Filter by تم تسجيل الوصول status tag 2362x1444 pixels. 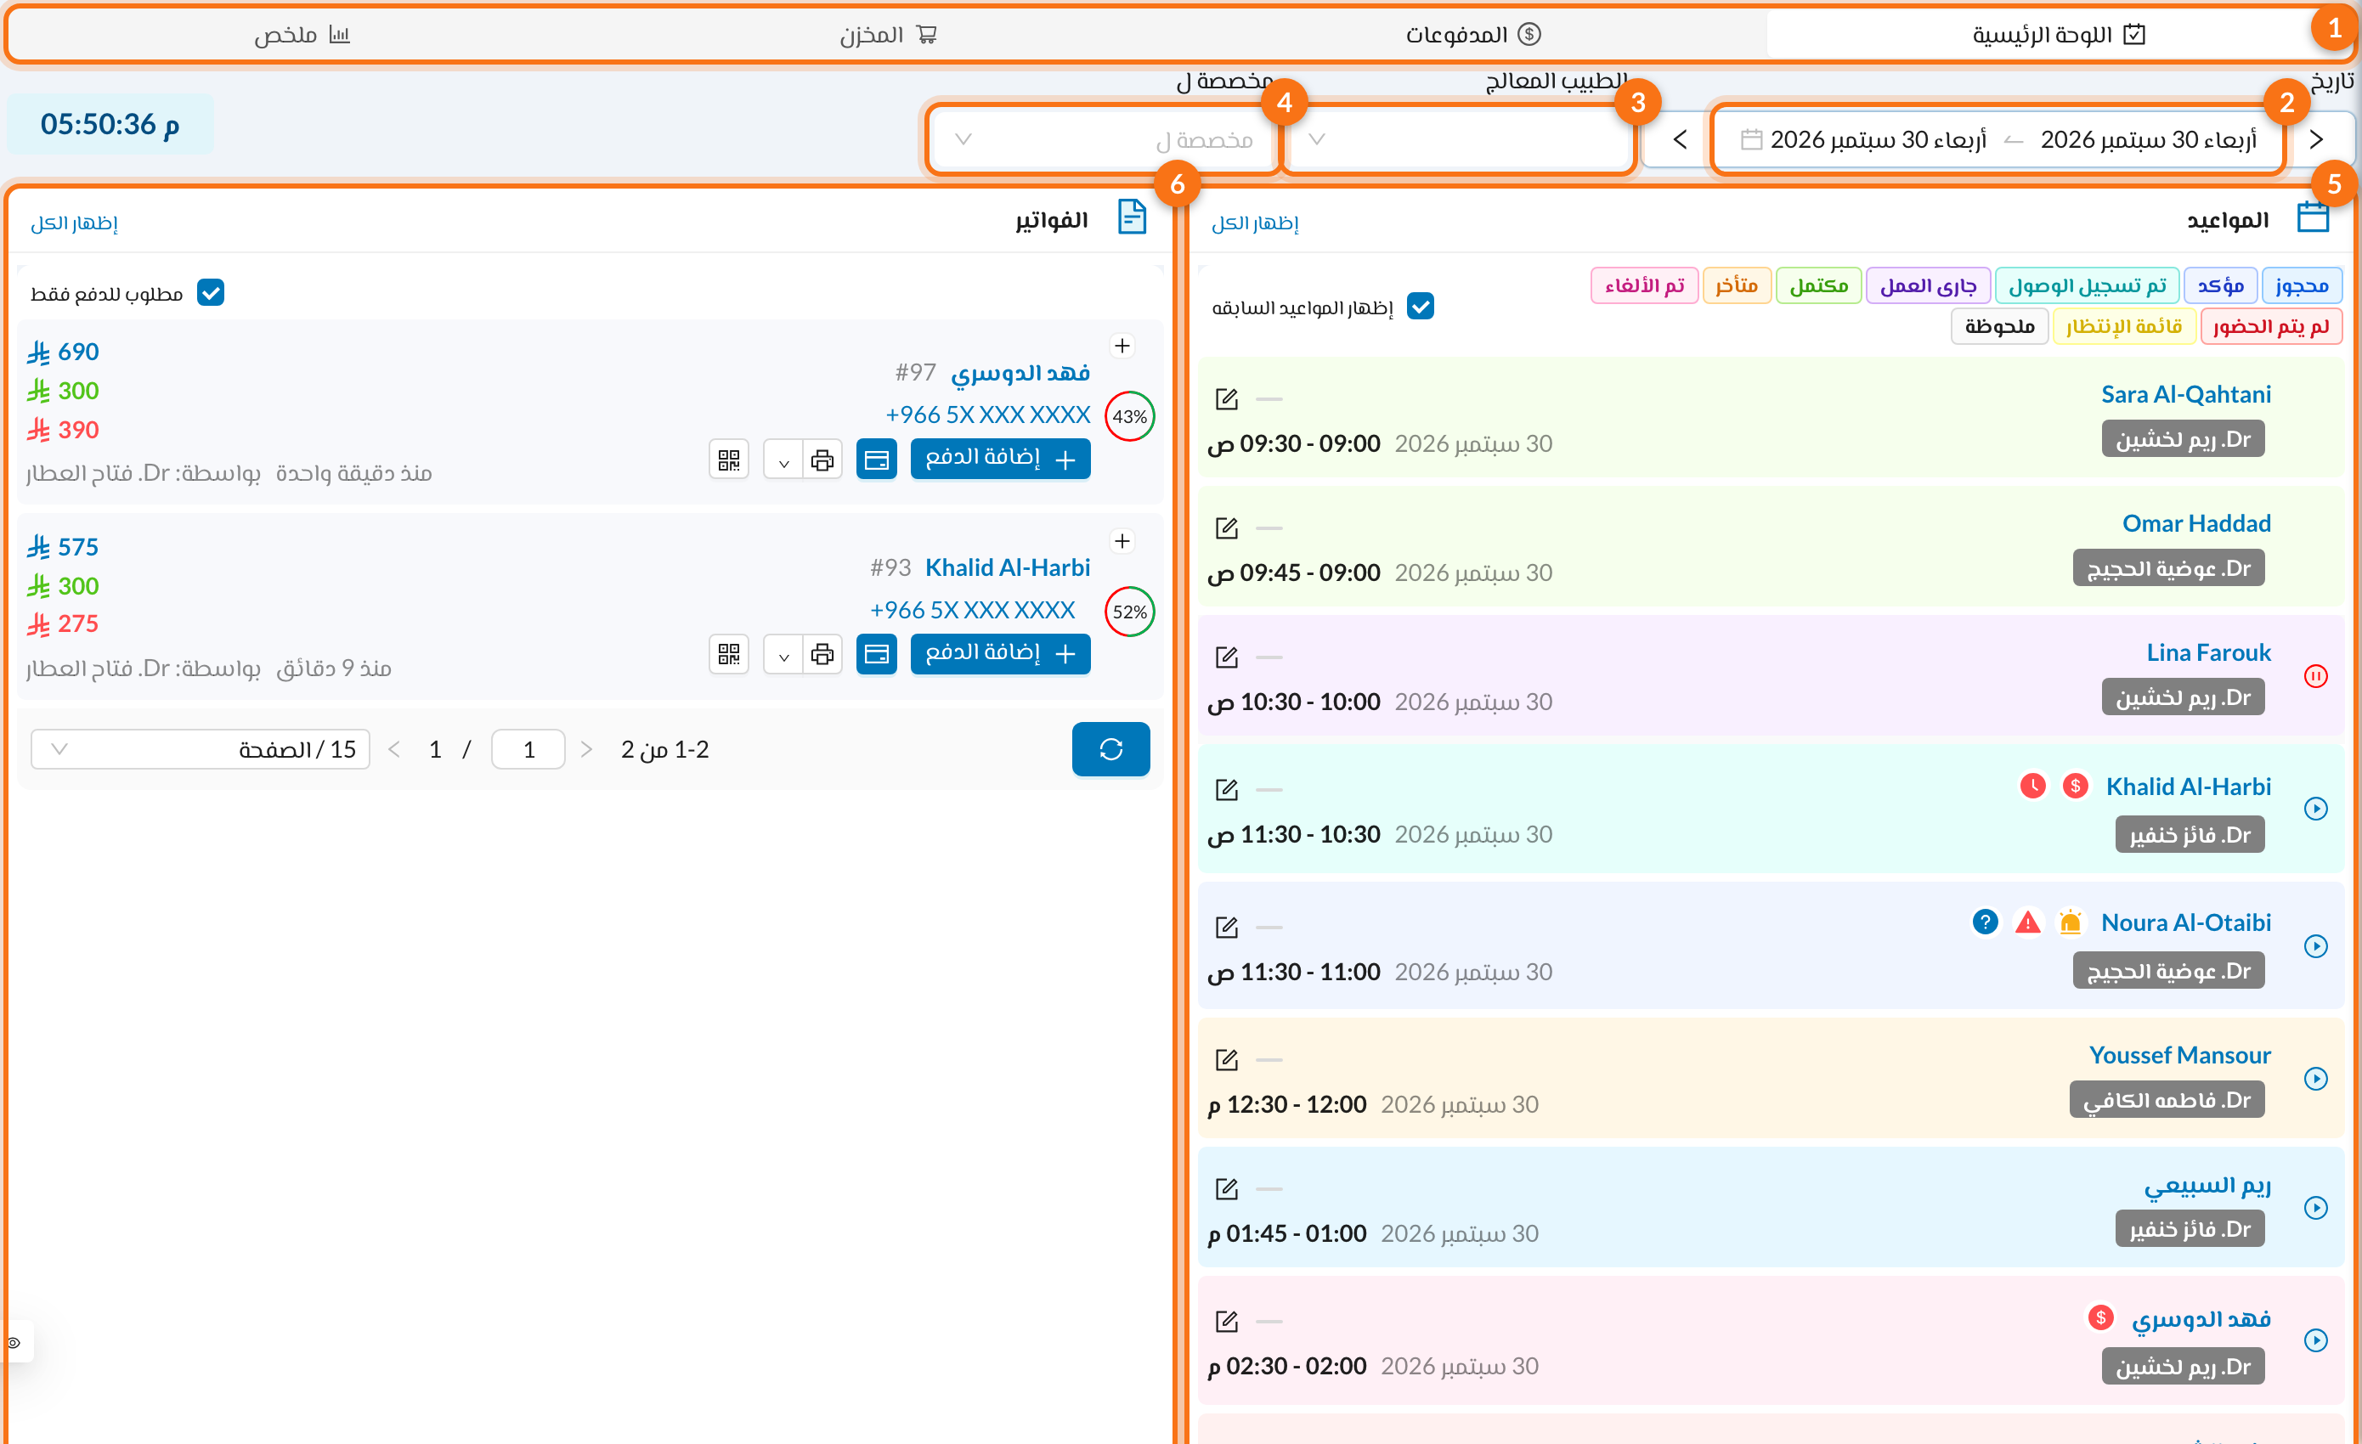pos(2087,286)
